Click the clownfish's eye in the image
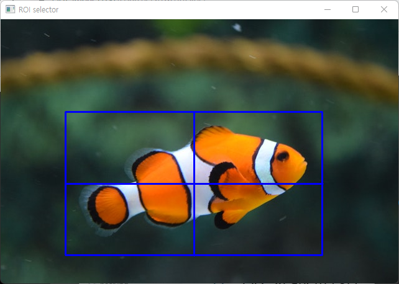The width and height of the screenshot is (399, 284). [283, 156]
